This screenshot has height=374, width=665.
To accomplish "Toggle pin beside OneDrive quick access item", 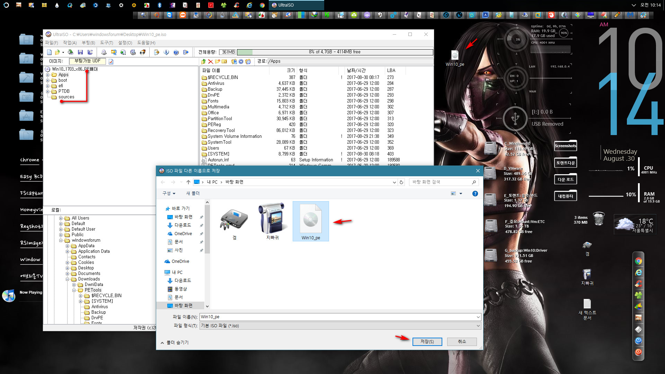I will point(201,234).
